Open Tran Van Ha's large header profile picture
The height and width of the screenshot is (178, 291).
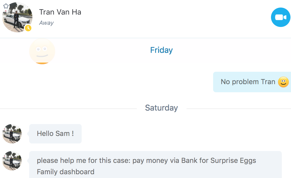pos(17,17)
